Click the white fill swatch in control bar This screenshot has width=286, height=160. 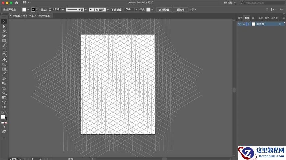(24, 10)
